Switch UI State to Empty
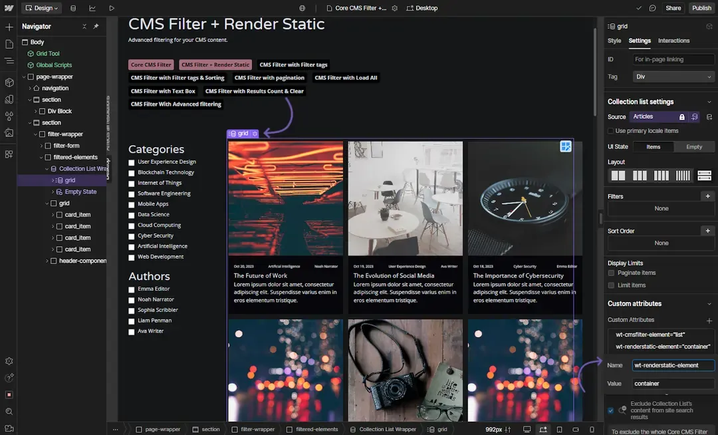718x435 pixels. point(693,147)
